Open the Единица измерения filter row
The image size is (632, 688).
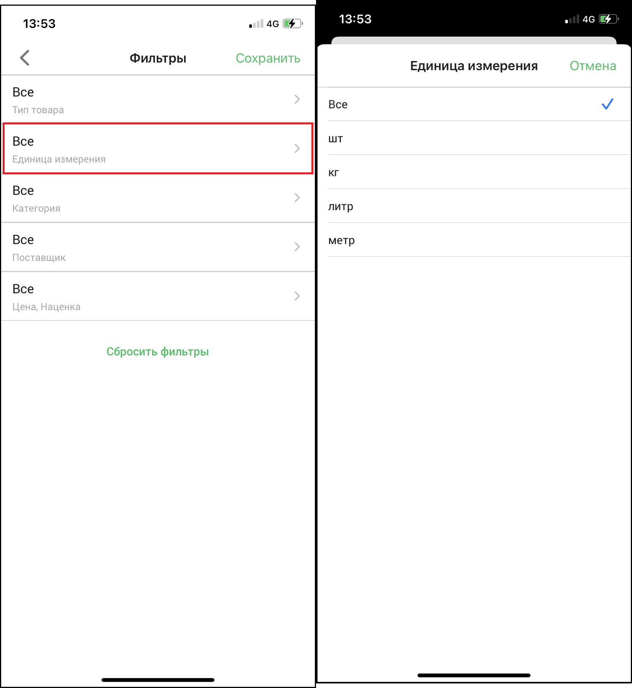(158, 148)
